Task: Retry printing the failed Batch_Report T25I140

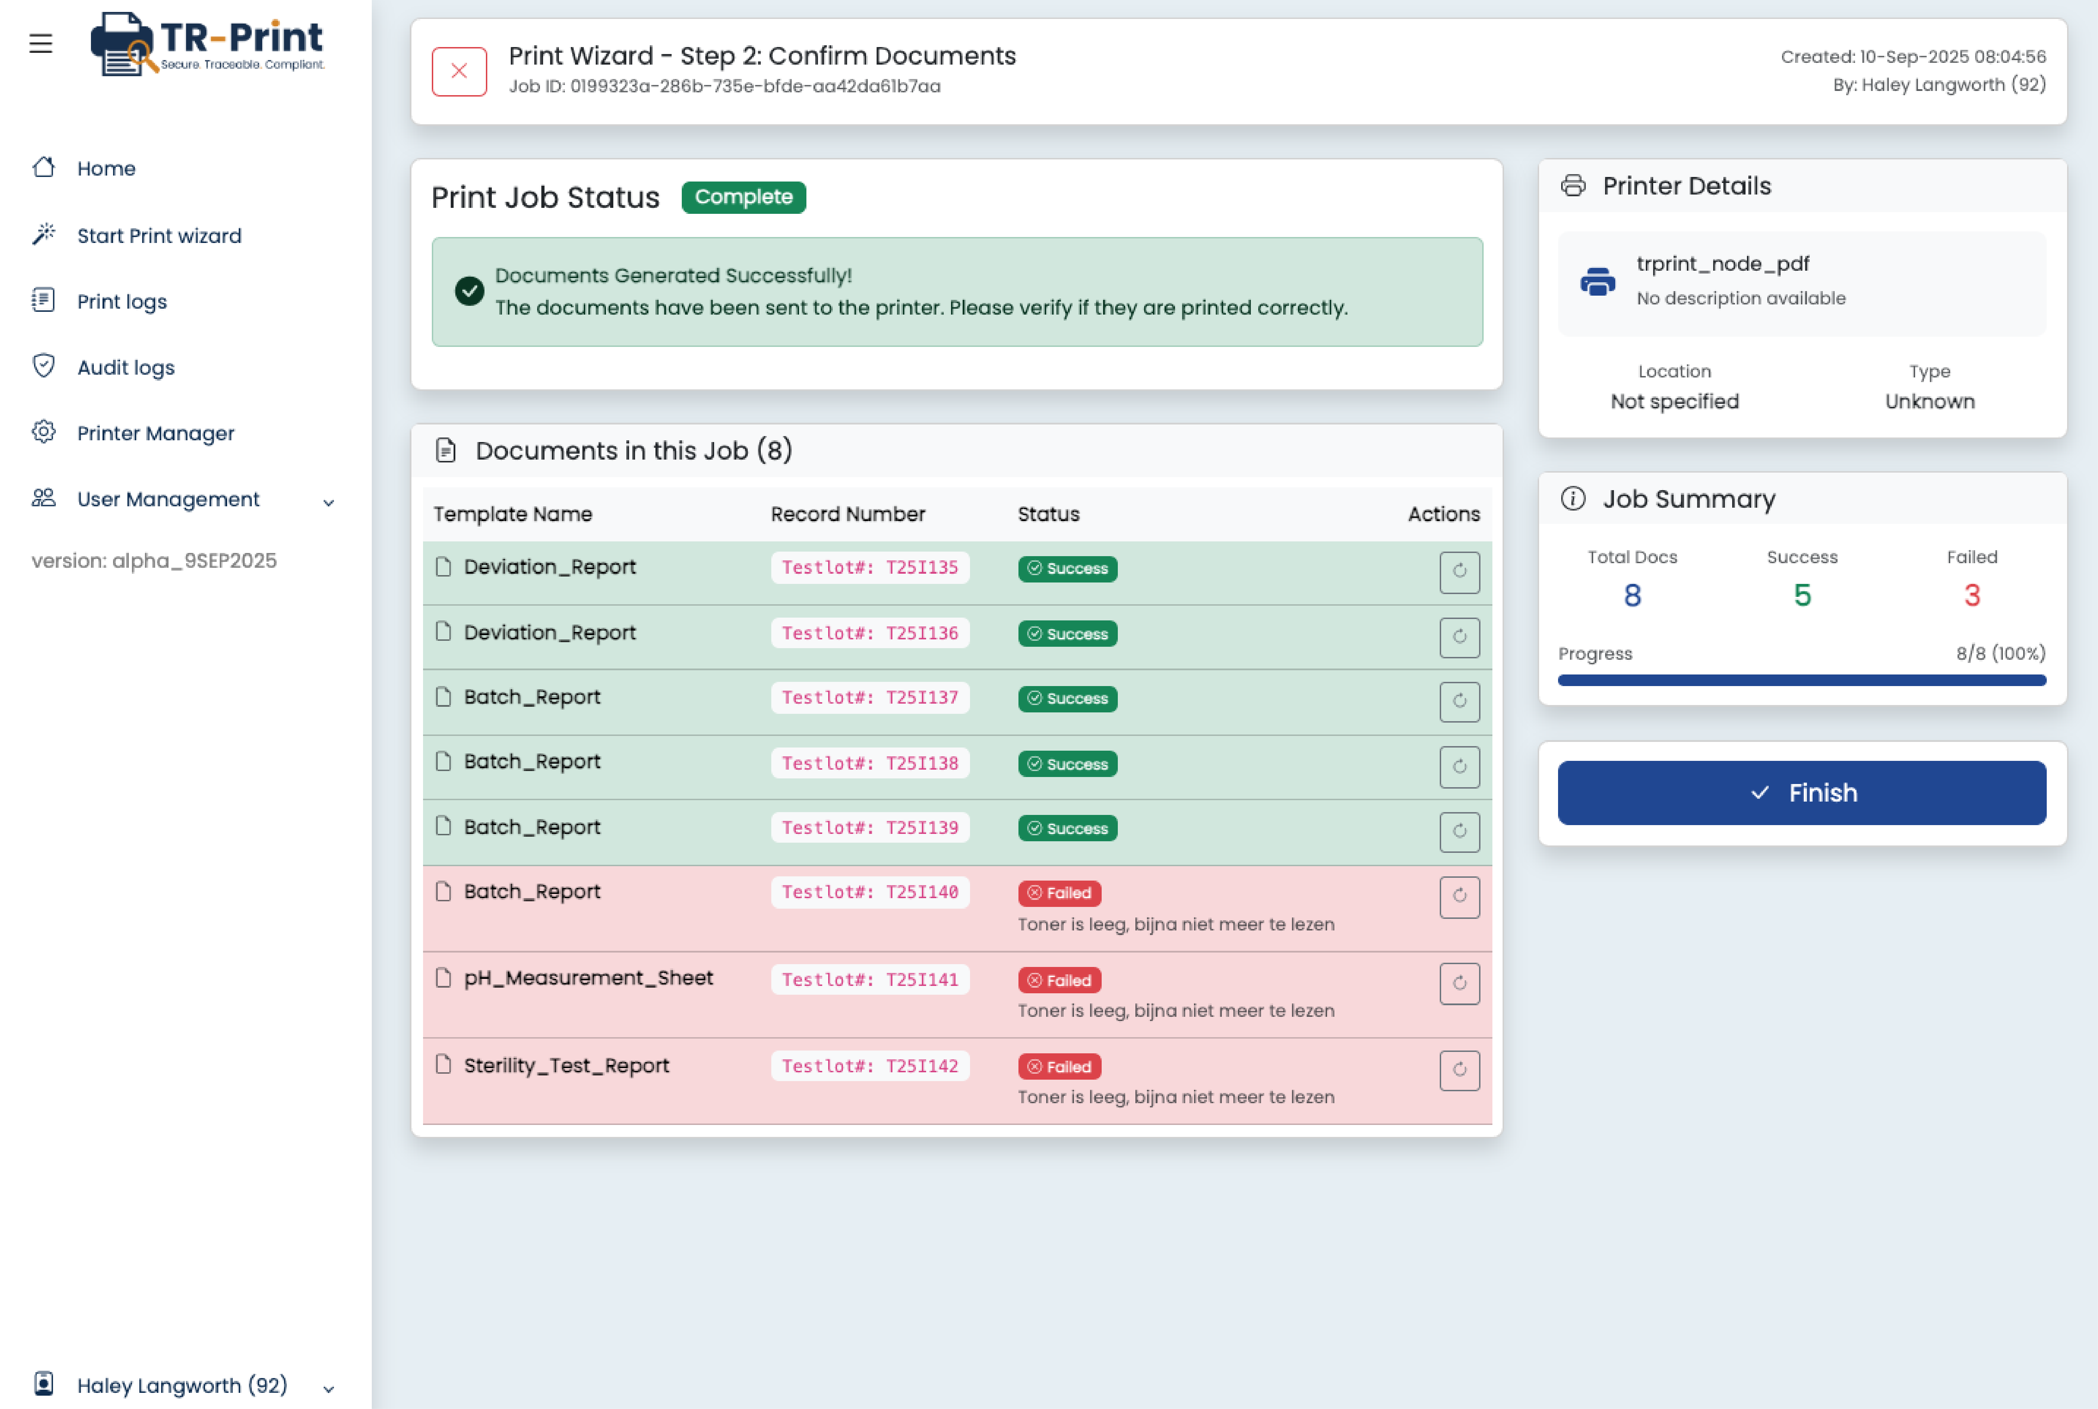Action: [1459, 896]
